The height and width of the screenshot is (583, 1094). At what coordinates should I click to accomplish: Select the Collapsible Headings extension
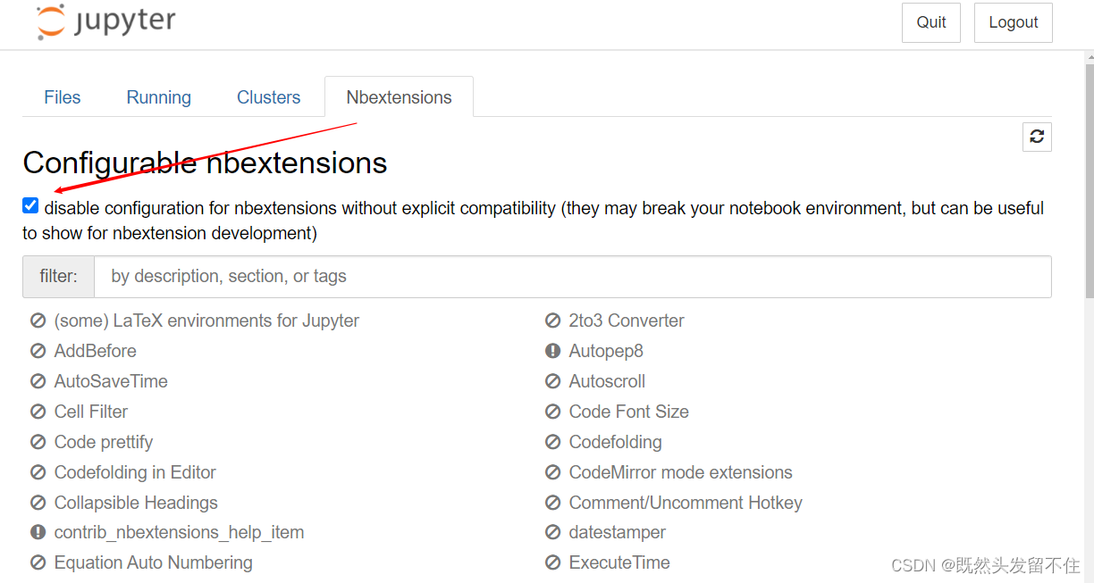tap(136, 503)
